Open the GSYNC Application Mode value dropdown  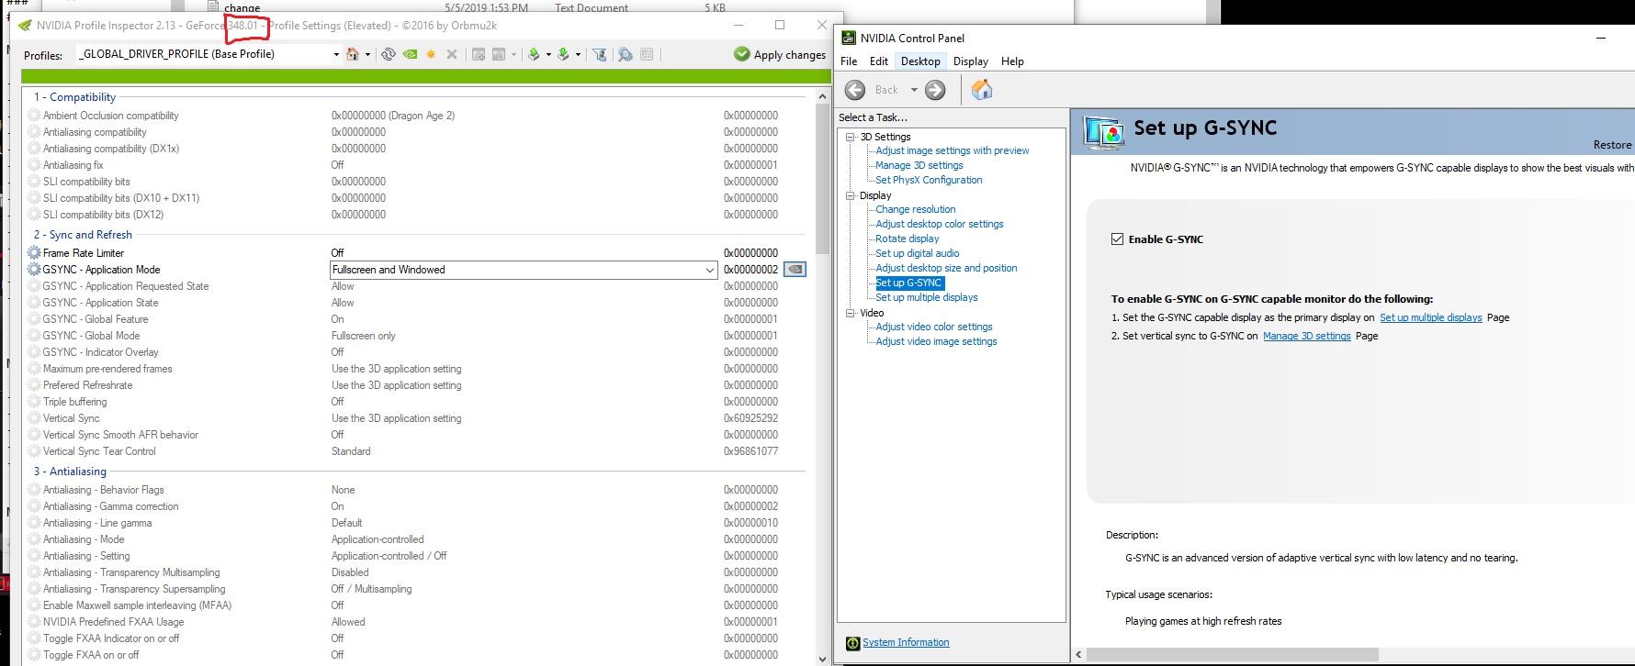pos(709,270)
